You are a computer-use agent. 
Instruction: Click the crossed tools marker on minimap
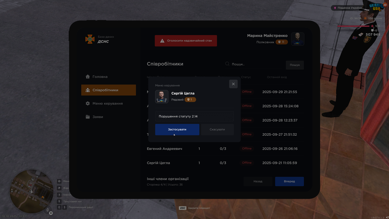[x=33, y=179]
